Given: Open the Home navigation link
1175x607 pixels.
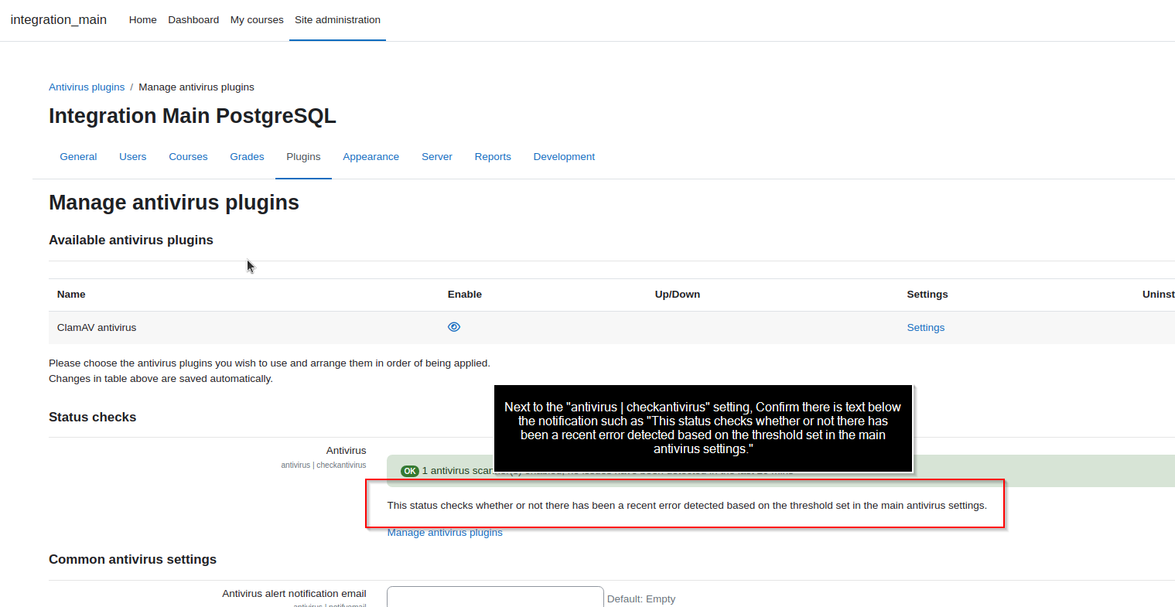Looking at the screenshot, I should pyautogui.click(x=142, y=20).
